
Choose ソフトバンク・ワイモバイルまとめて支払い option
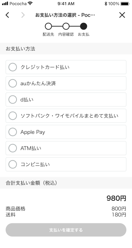66,116
